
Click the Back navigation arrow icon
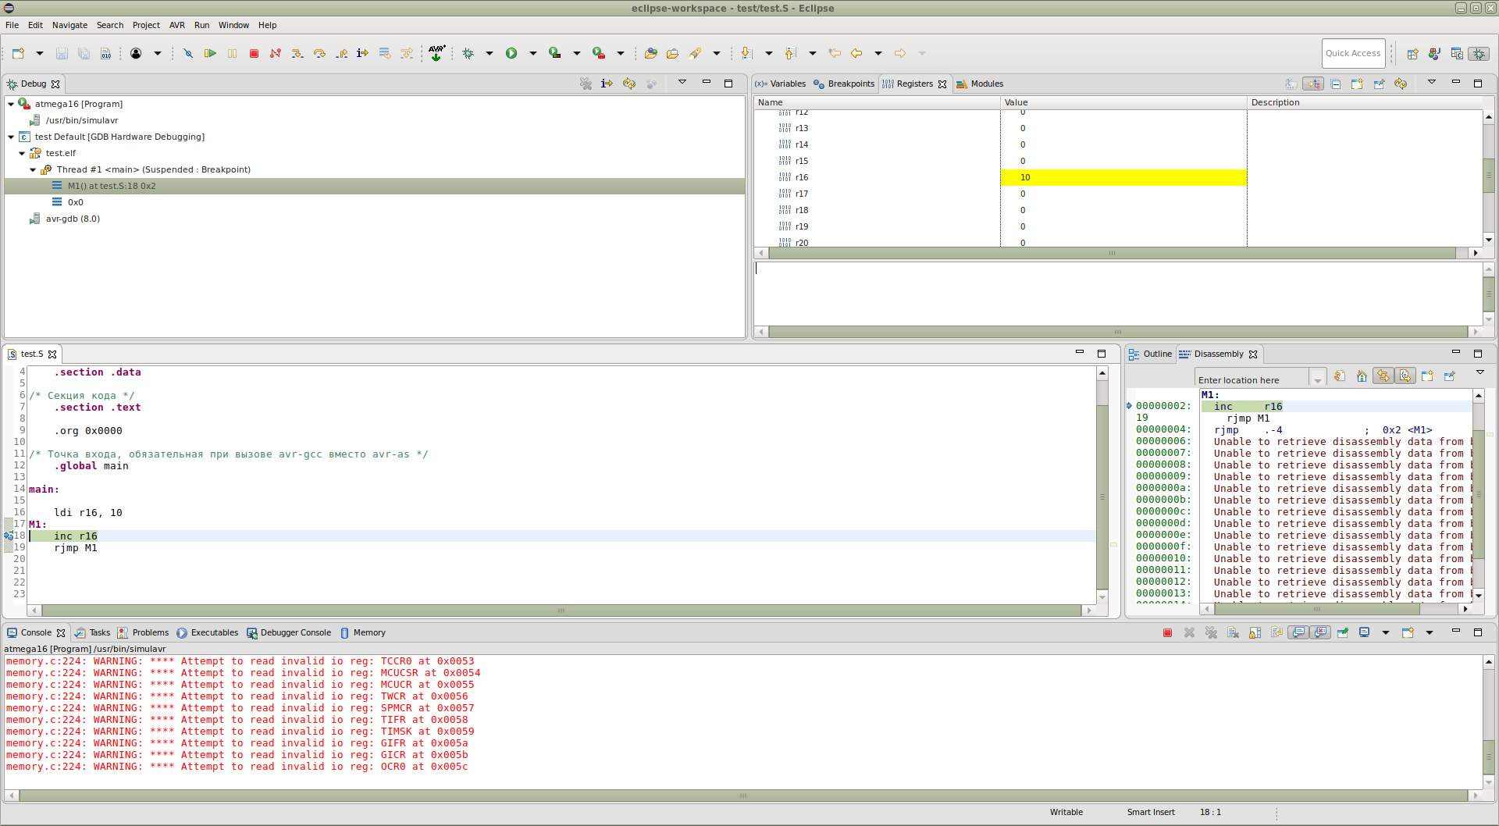click(x=856, y=53)
